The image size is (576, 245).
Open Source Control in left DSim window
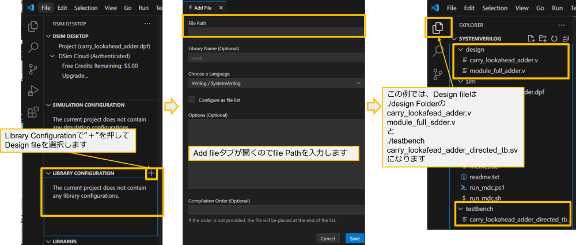click(x=33, y=69)
